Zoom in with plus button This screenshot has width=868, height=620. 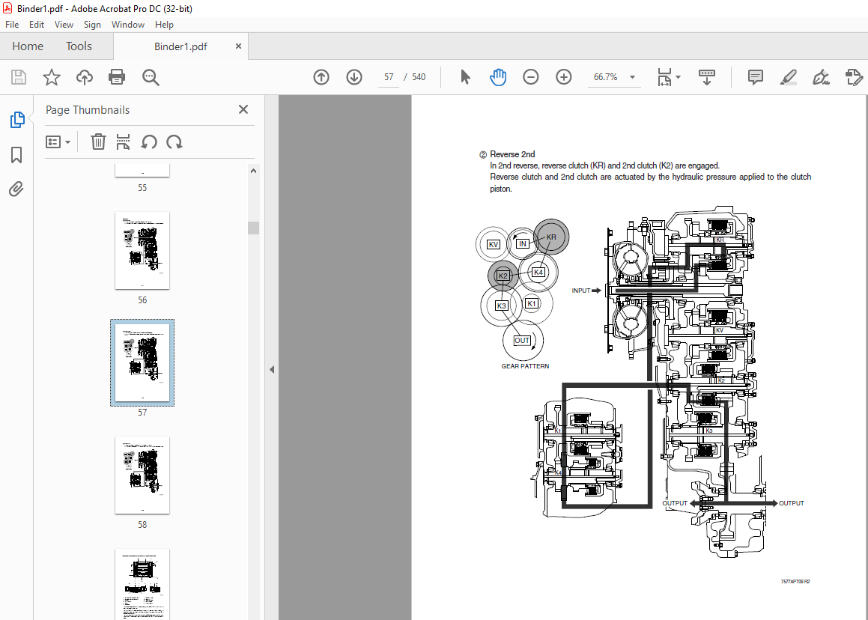point(563,77)
